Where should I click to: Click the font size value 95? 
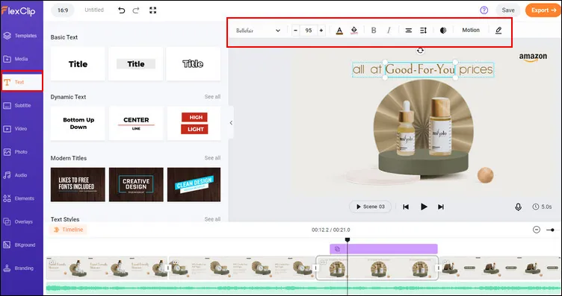308,31
